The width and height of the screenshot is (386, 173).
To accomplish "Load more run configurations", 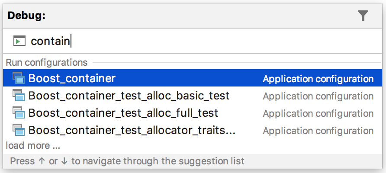I will point(33,145).
